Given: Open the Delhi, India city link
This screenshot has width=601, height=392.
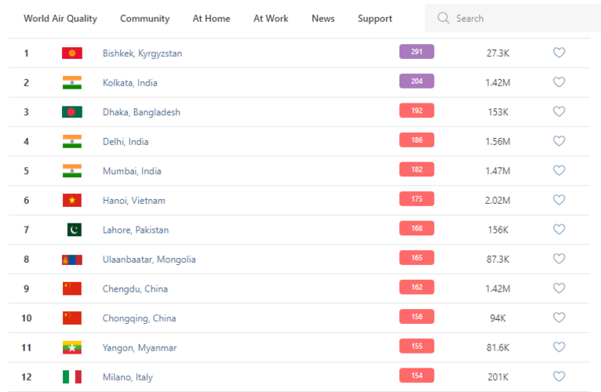Looking at the screenshot, I should (x=126, y=142).
